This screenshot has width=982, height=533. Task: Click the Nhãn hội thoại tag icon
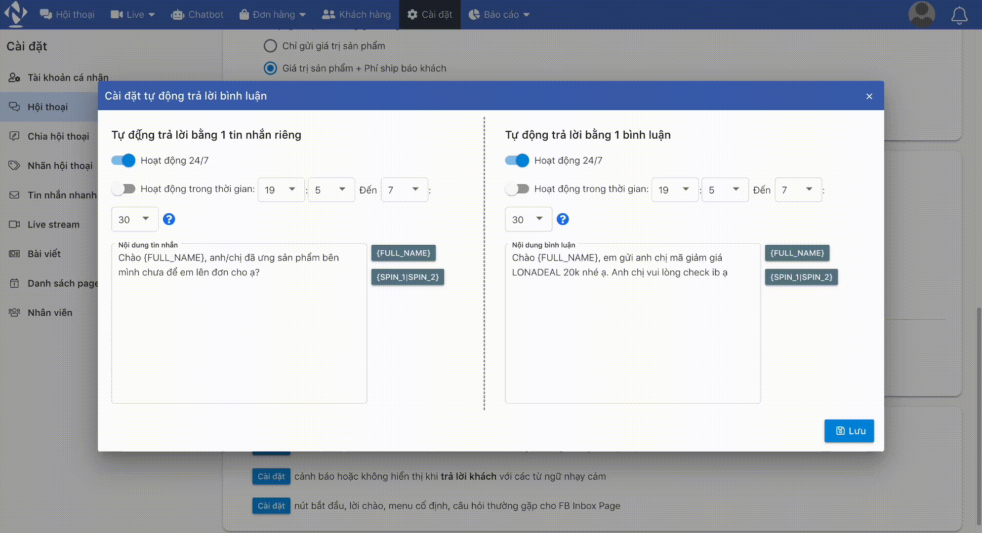coord(14,166)
